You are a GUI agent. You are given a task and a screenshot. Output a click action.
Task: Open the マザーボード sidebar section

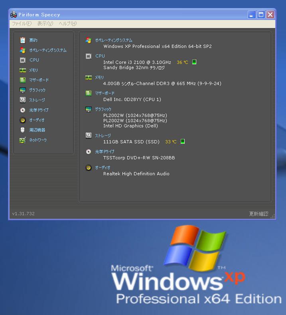pyautogui.click(x=39, y=80)
